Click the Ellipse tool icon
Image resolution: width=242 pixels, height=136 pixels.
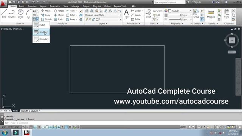(x=34, y=15)
